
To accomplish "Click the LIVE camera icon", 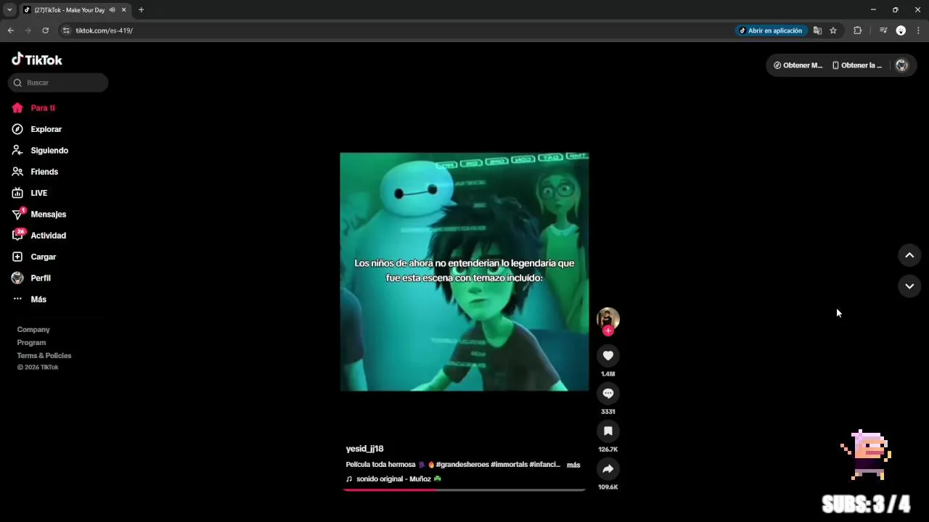I will coord(17,193).
